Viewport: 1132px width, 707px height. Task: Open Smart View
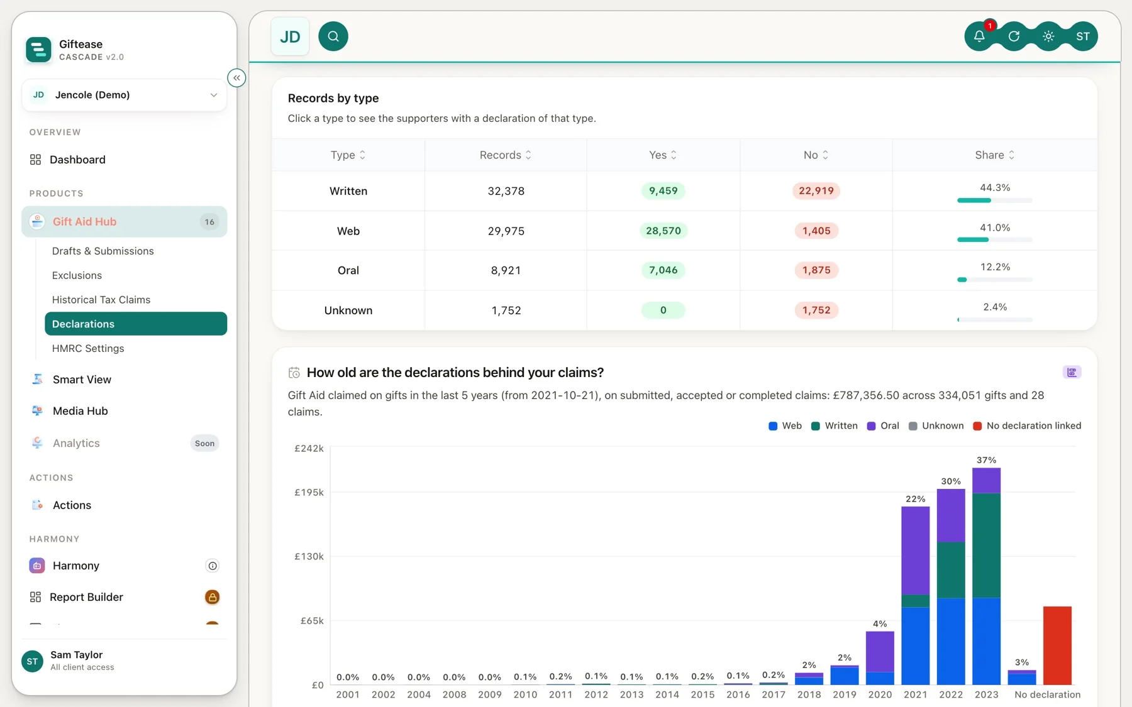[x=125, y=380]
